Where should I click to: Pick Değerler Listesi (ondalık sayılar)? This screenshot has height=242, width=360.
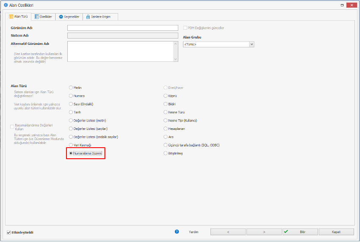pyautogui.click(x=71, y=137)
